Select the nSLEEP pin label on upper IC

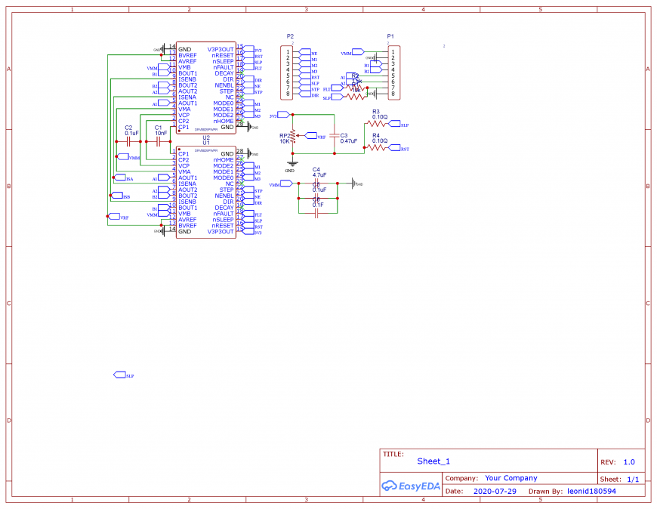[x=223, y=61]
